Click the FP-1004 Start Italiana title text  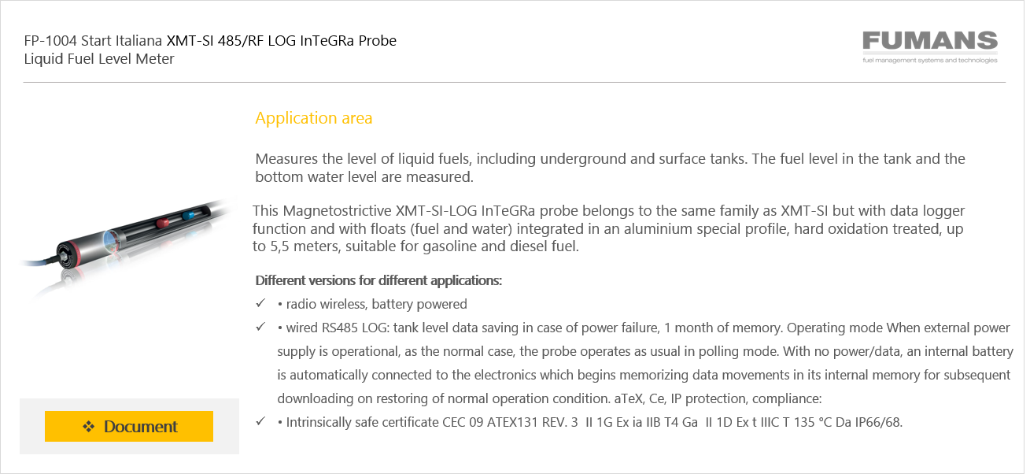(94, 40)
